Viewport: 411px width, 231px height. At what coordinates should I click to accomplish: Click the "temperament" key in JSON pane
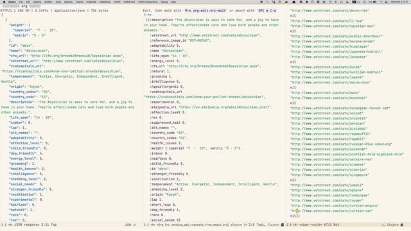[22, 76]
